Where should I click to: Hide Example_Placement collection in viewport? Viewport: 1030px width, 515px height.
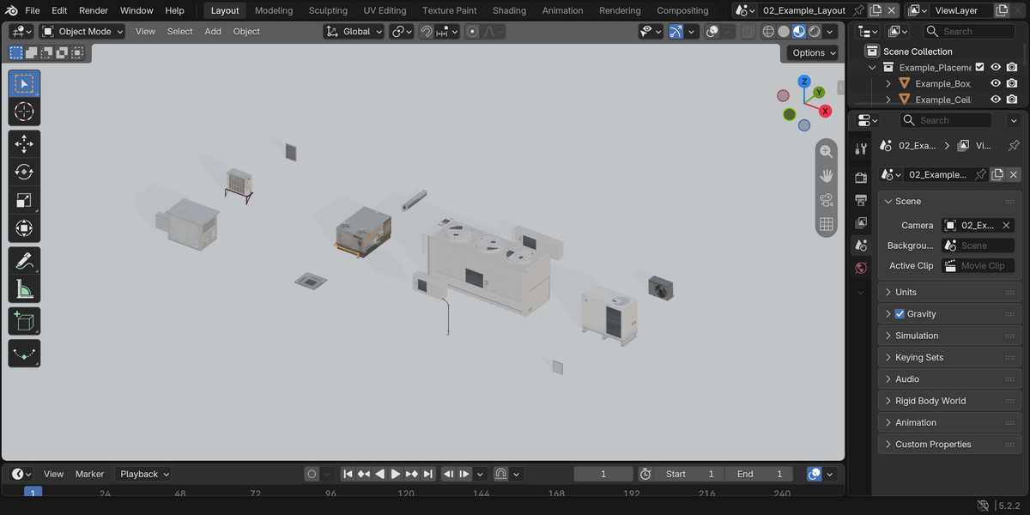pyautogui.click(x=996, y=67)
